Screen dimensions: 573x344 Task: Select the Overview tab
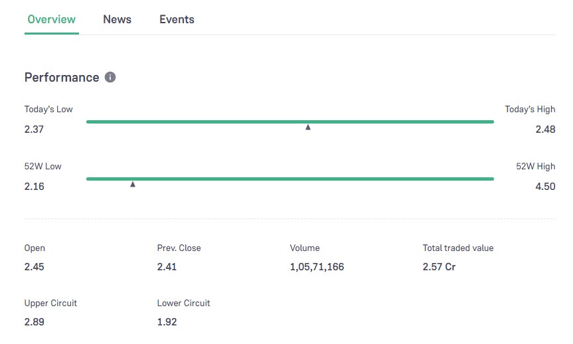pos(52,19)
